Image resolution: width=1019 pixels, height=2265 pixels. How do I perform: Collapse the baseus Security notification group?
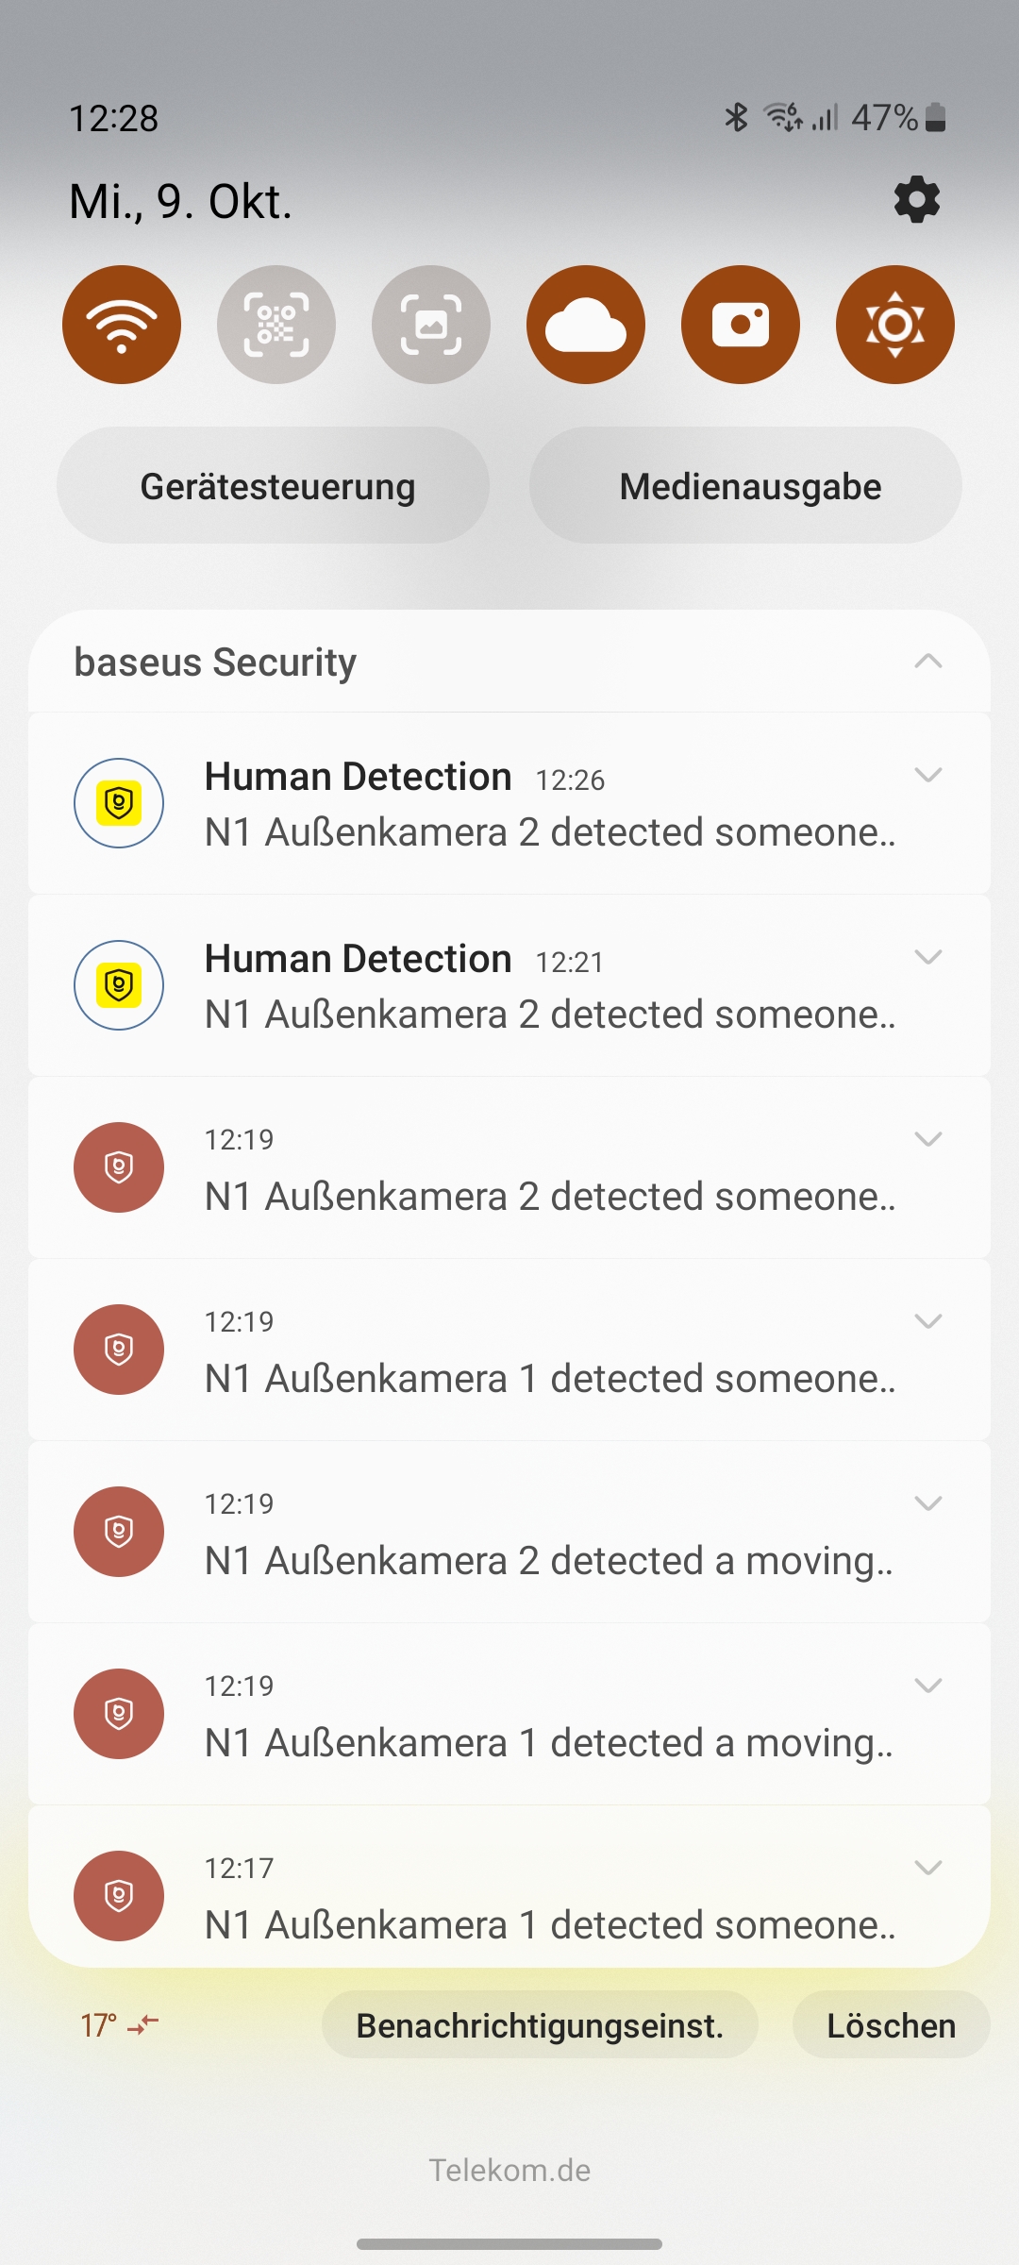[x=928, y=662]
